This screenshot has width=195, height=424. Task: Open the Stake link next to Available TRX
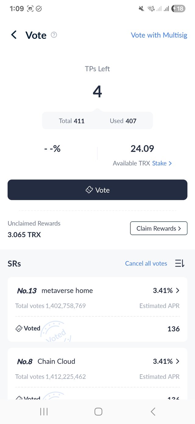coord(162,163)
